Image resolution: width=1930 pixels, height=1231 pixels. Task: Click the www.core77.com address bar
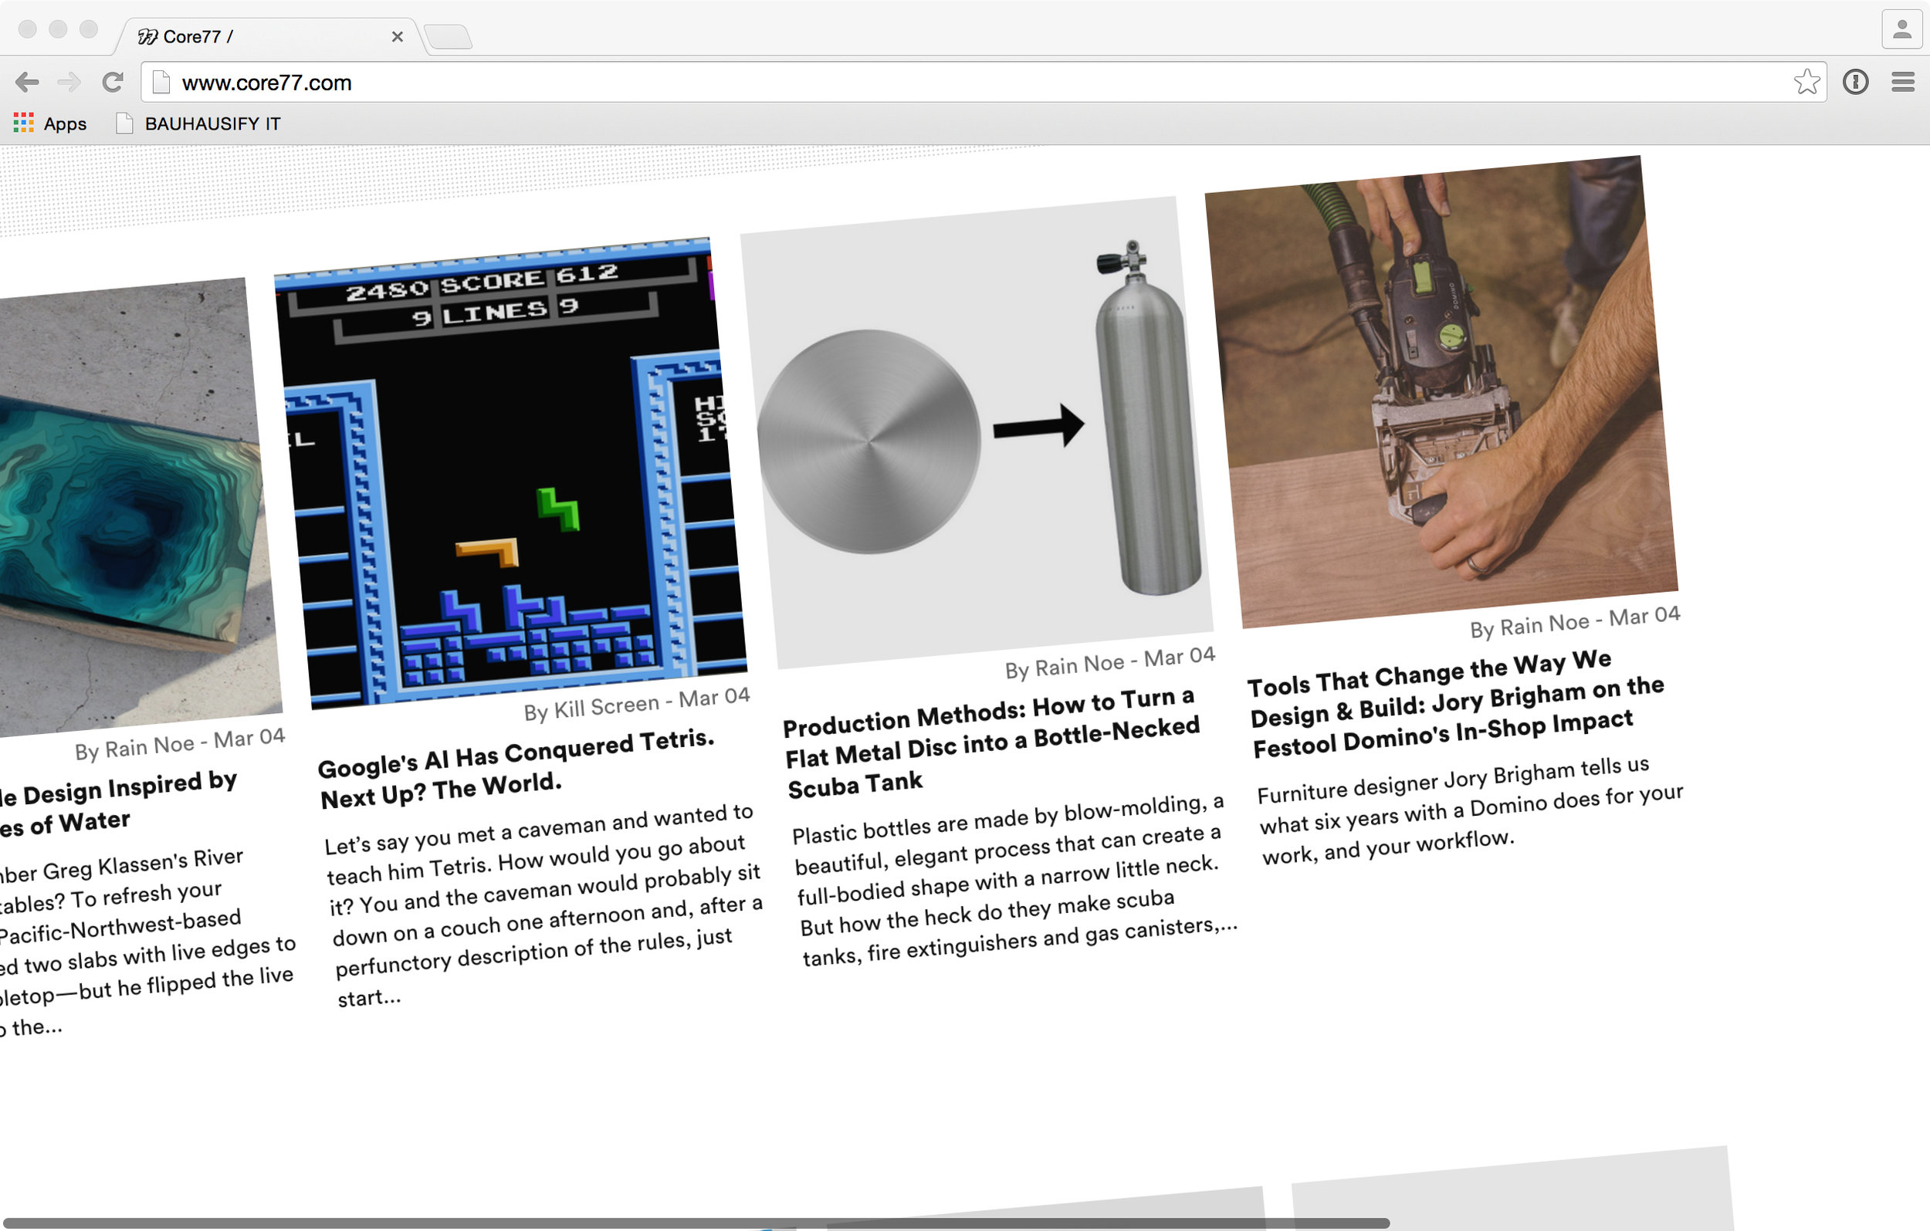click(983, 82)
